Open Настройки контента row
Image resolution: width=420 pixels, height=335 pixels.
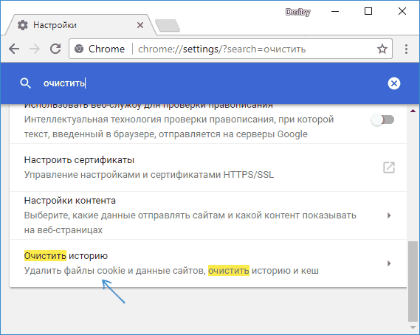[x=208, y=215]
